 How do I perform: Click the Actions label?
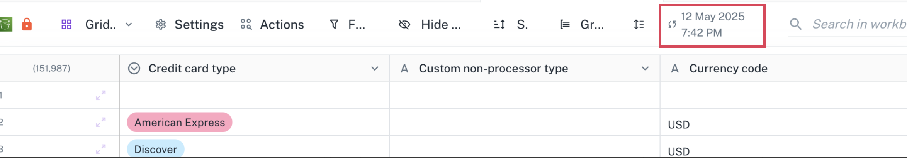tap(282, 25)
